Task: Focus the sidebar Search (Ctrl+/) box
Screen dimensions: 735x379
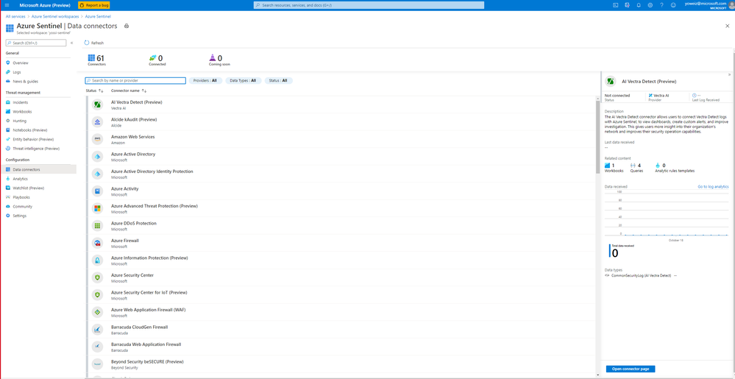Action: [35, 43]
